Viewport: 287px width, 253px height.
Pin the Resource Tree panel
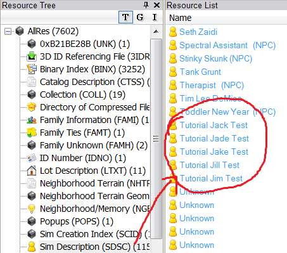pos(146,5)
